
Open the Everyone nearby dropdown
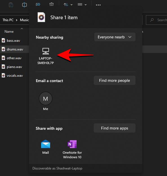pos(115,37)
